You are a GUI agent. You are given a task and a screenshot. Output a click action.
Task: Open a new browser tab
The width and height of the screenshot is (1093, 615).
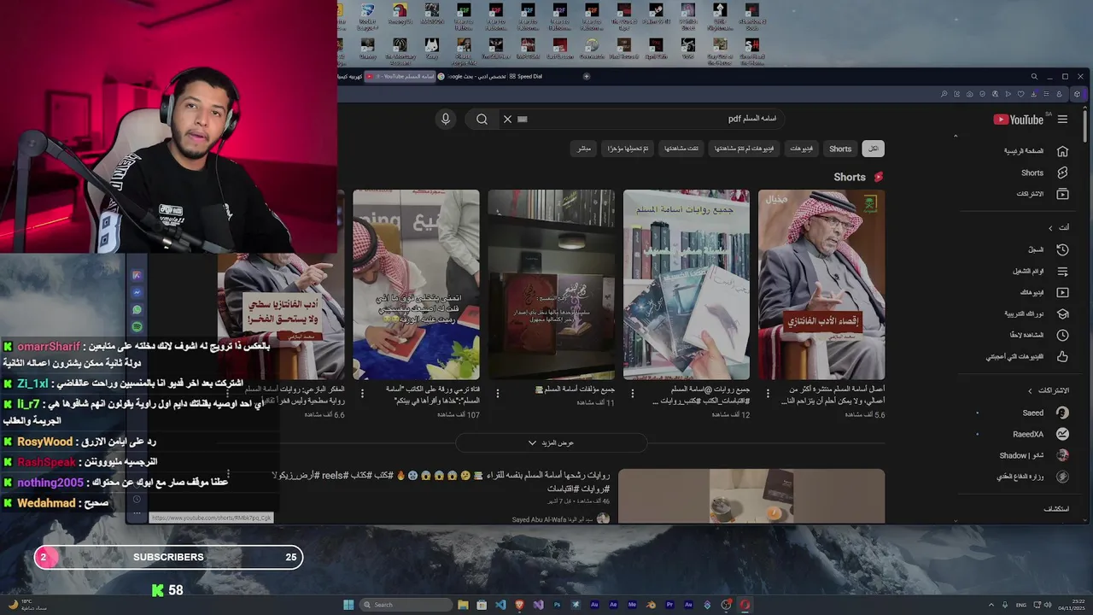click(586, 76)
